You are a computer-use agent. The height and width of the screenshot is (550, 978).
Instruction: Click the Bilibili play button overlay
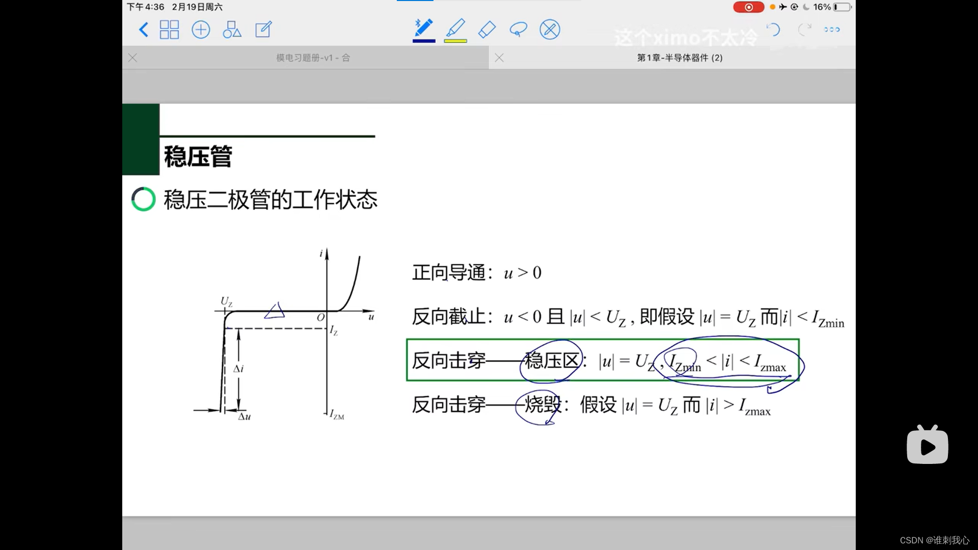[927, 446]
